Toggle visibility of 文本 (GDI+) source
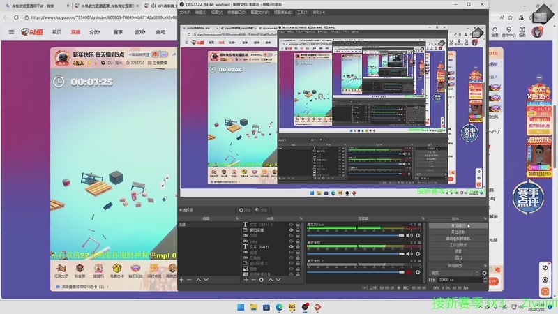This screenshot has width=558, height=314. (x=291, y=246)
